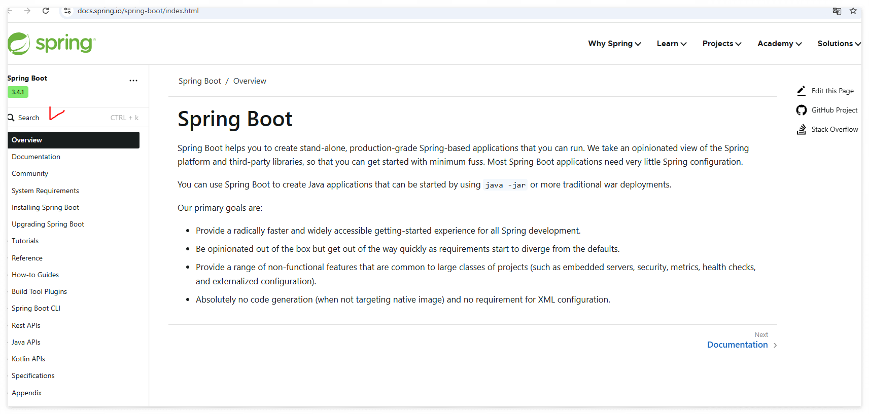This screenshot has width=869, height=414.
Task: Open Kotlin APIs section
Action: tap(28, 359)
